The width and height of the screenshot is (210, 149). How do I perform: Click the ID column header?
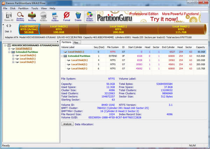pos(123,47)
